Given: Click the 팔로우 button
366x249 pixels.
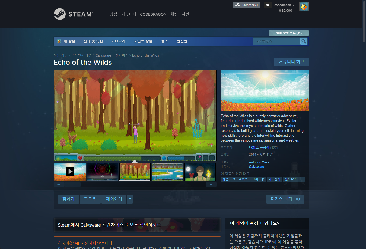Looking at the screenshot, I should [90, 199].
